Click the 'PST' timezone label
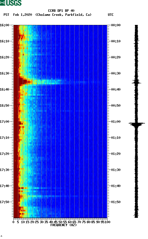 click(x=6, y=15)
